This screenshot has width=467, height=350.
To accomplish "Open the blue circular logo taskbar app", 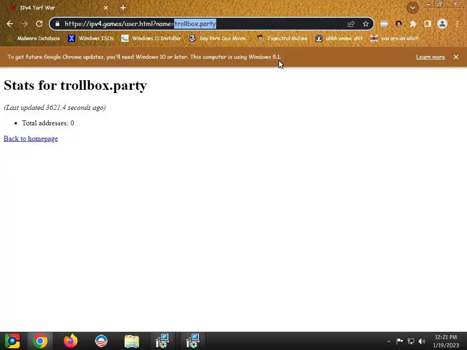I will pos(101,341).
